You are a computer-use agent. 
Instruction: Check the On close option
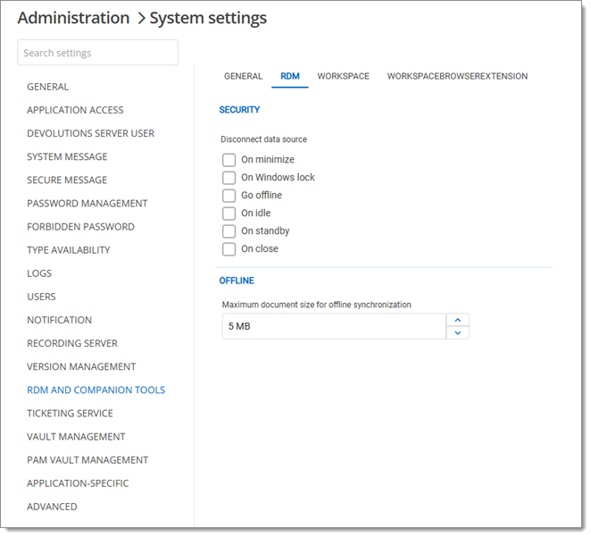click(229, 249)
